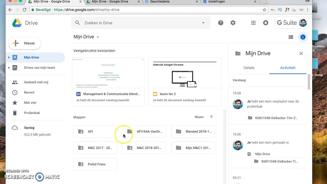Select the Polod Frans folder

(x=95, y=164)
